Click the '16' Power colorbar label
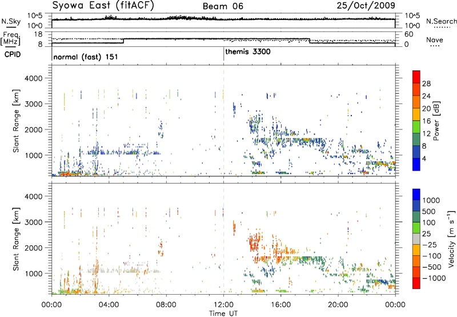Image resolution: width=457 pixels, height=317 pixels. (426, 121)
